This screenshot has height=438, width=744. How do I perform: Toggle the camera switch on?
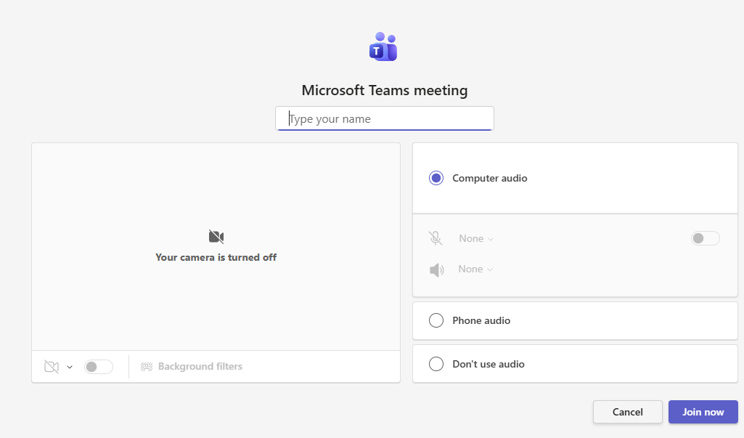pyautogui.click(x=99, y=367)
